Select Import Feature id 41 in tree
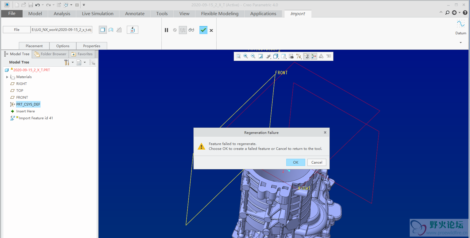Viewport: 470px width, 238px height. (x=36, y=118)
